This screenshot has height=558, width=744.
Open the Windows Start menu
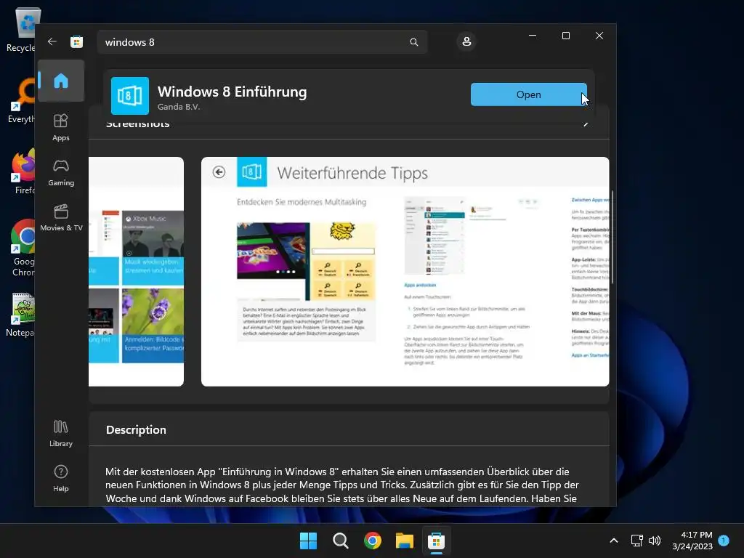click(308, 541)
